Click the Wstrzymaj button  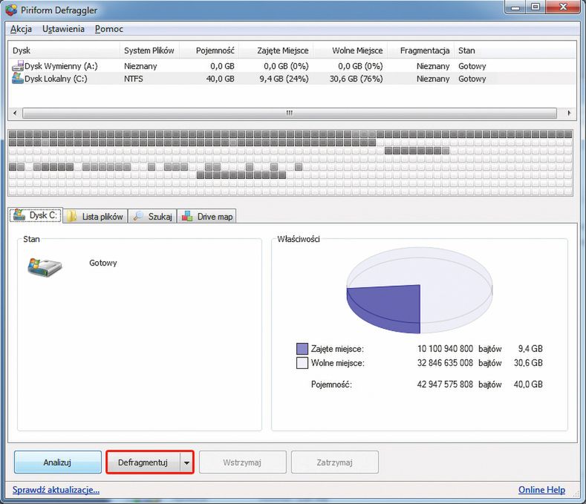pyautogui.click(x=243, y=462)
